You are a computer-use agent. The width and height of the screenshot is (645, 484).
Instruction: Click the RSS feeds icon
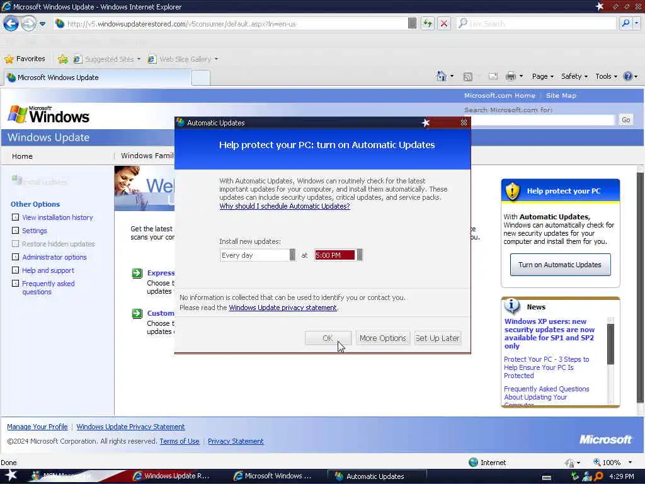(x=468, y=76)
